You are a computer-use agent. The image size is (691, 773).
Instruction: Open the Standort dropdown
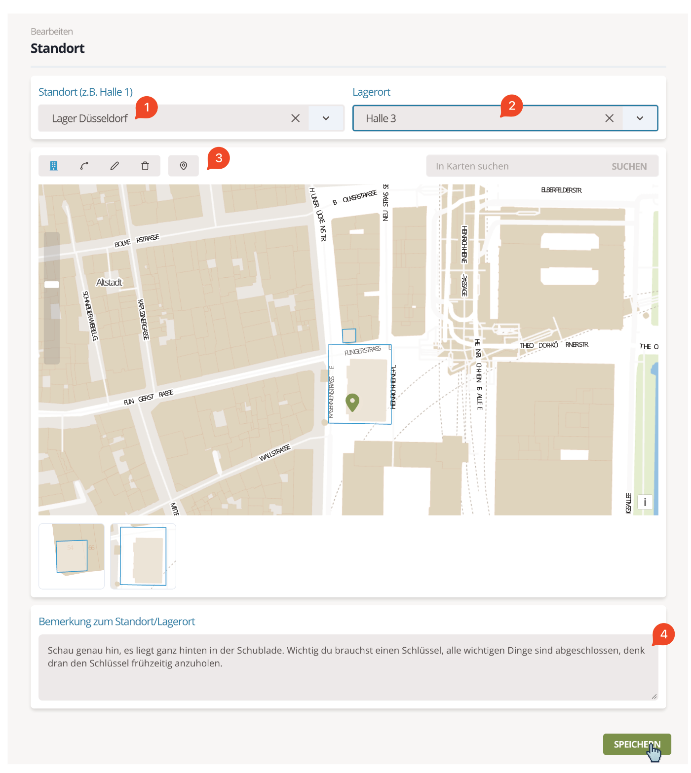click(325, 118)
